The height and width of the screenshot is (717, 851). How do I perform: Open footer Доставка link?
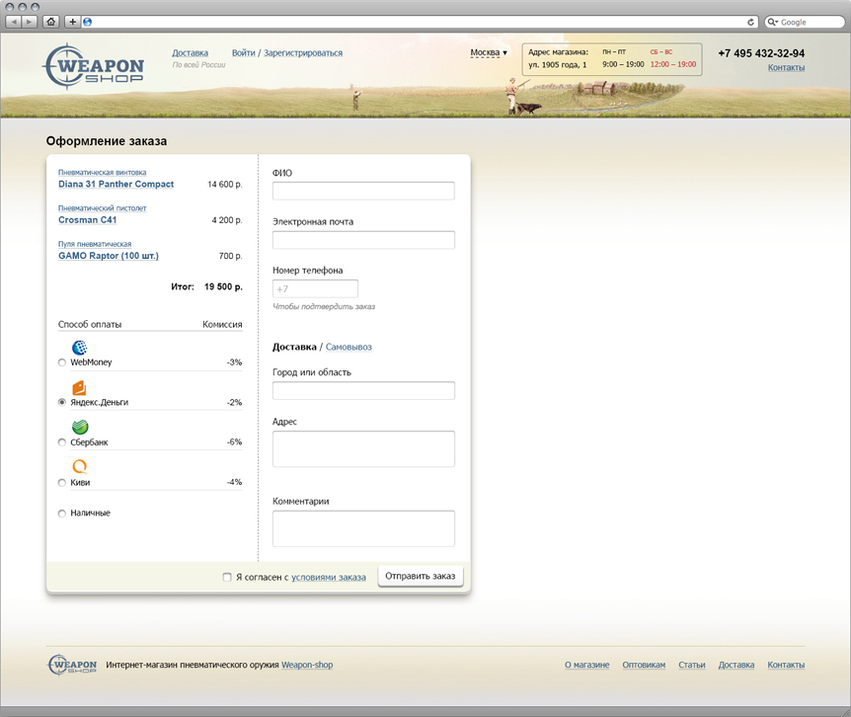[x=736, y=665]
